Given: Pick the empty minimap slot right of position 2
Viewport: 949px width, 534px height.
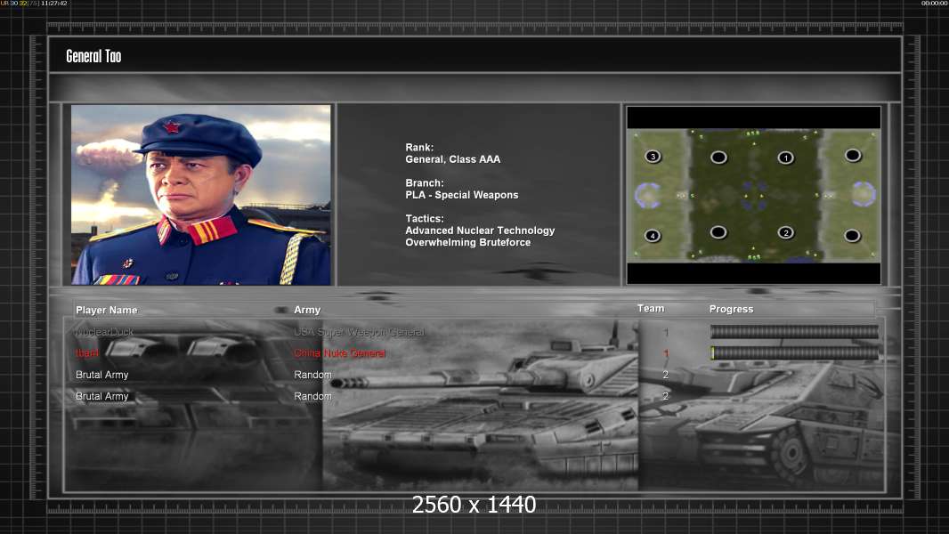Looking at the screenshot, I should [x=852, y=235].
